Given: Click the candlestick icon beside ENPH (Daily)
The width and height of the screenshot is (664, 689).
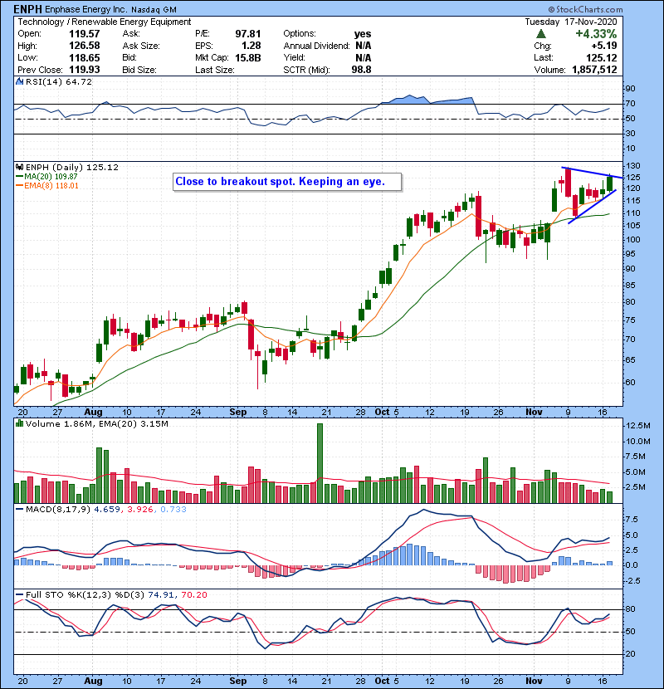Looking at the screenshot, I should [19, 167].
